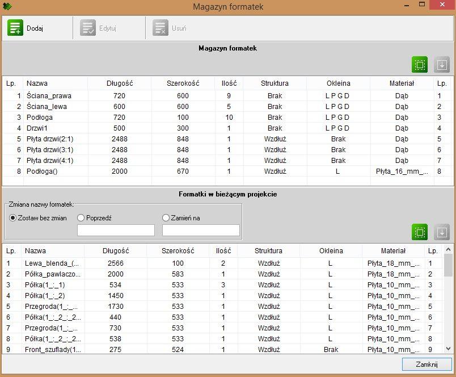Sort upper table by Materiał column header

pos(402,83)
